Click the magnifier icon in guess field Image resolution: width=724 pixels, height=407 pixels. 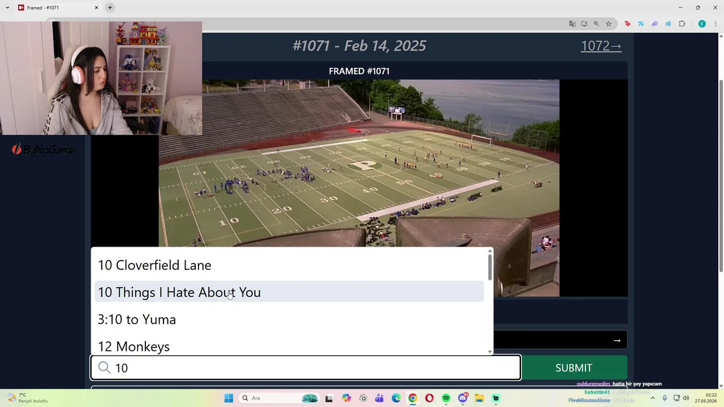coord(104,368)
